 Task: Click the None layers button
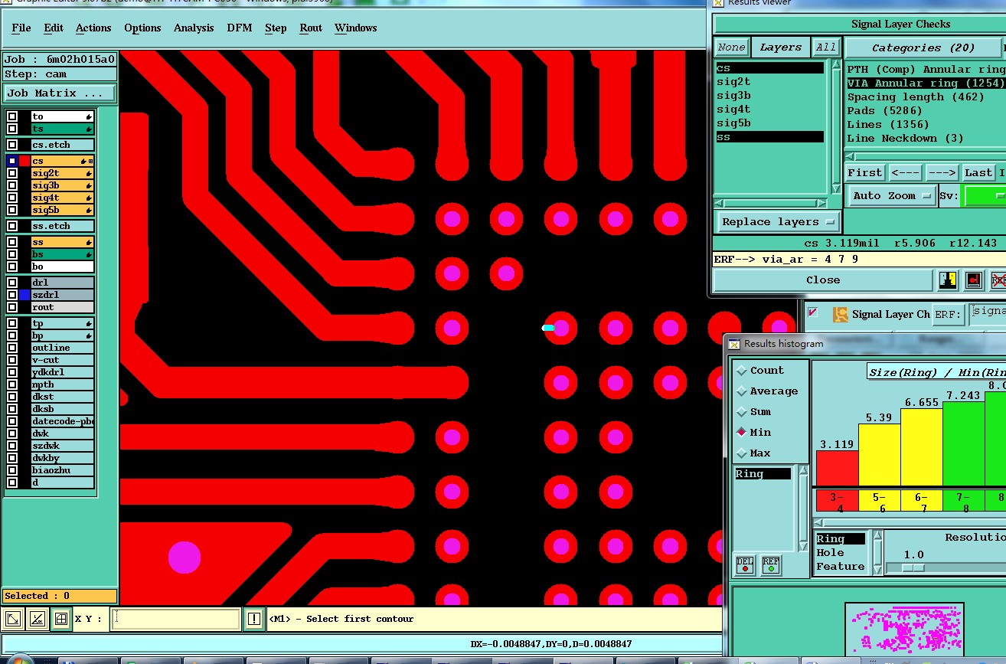(731, 47)
